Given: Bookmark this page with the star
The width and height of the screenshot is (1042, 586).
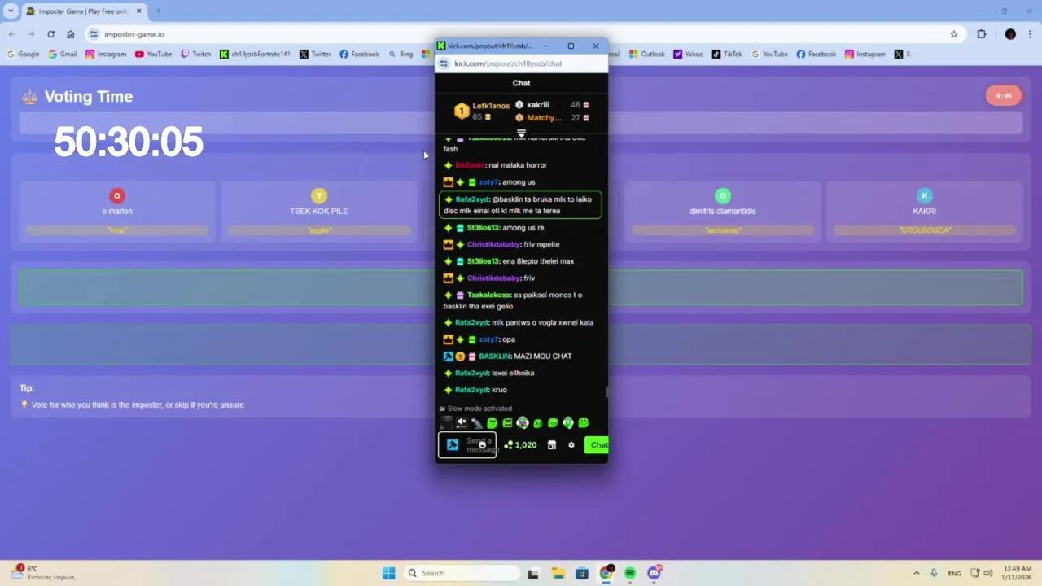Looking at the screenshot, I should (x=954, y=34).
